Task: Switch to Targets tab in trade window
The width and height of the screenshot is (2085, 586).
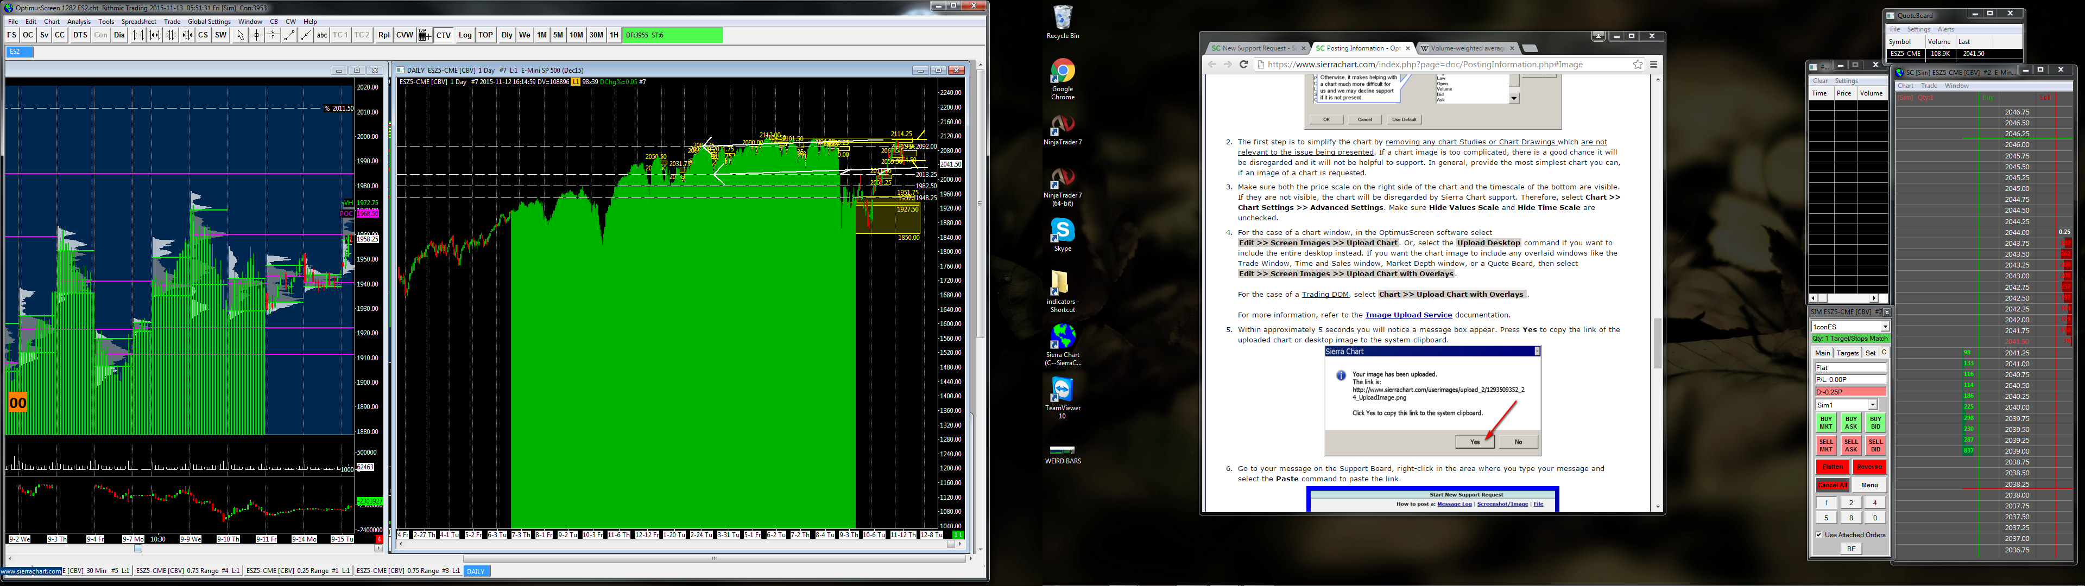Action: coord(1848,353)
